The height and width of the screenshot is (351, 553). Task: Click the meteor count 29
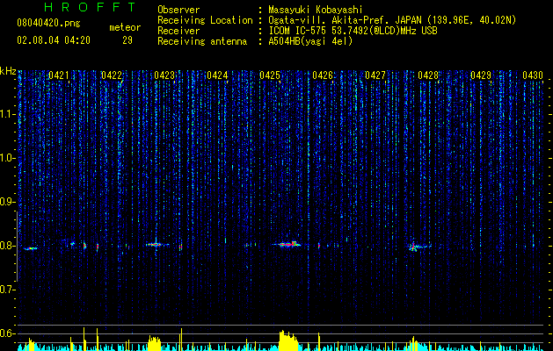coord(127,40)
